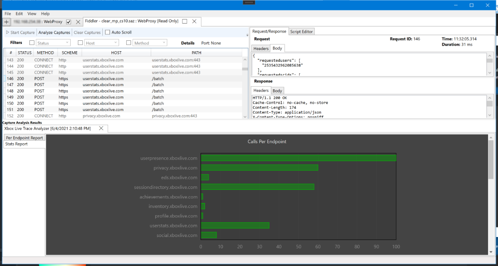Click scroll down arrow in request body

[x=489, y=73]
